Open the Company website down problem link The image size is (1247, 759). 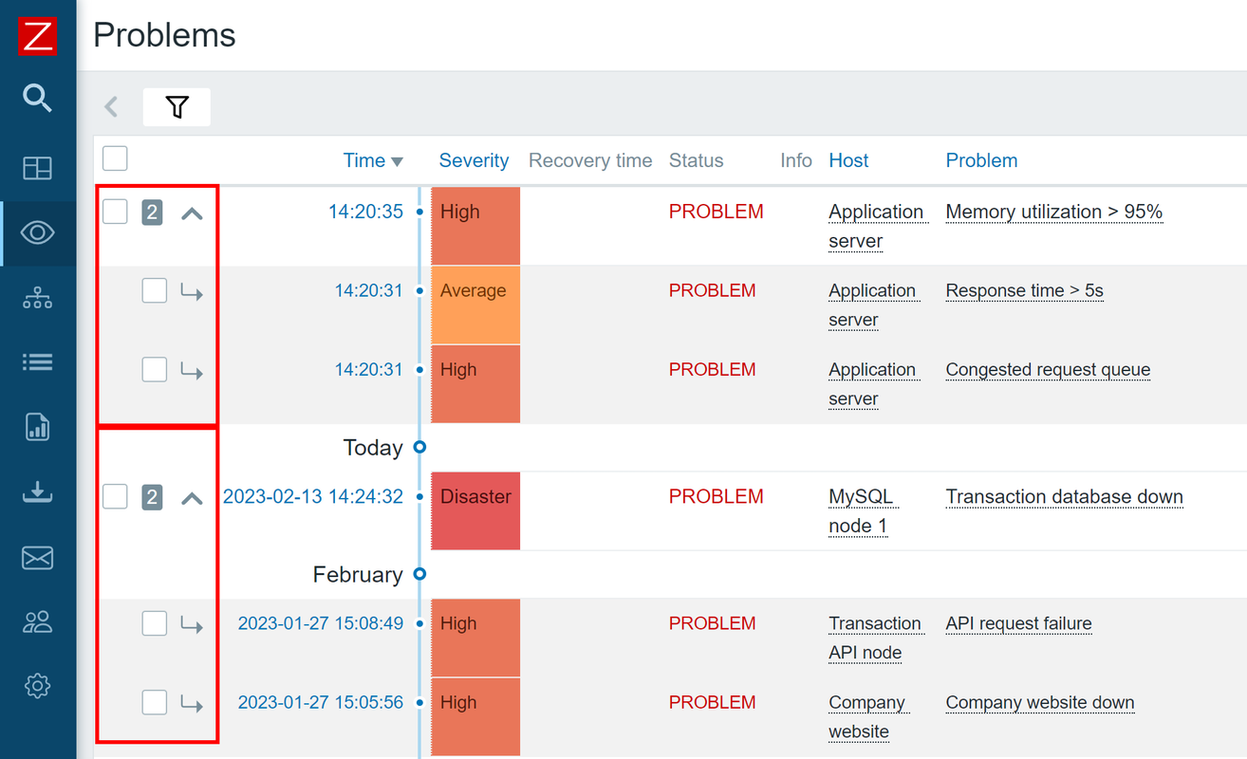point(1039,702)
